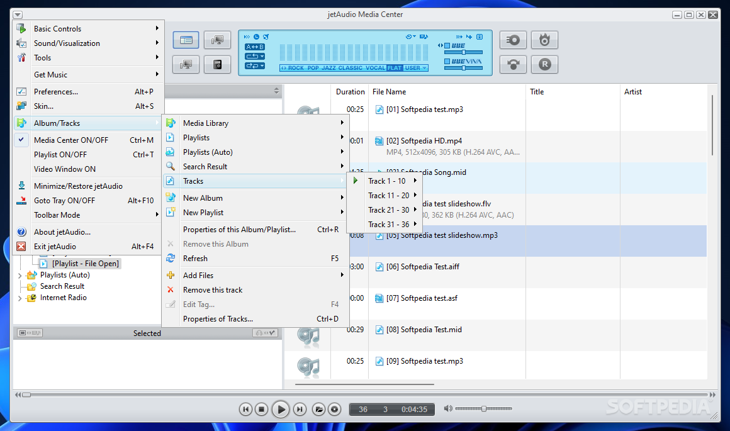The width and height of the screenshot is (730, 431).
Task: Choose Properties of this Album/Playlist
Action: pos(255,230)
